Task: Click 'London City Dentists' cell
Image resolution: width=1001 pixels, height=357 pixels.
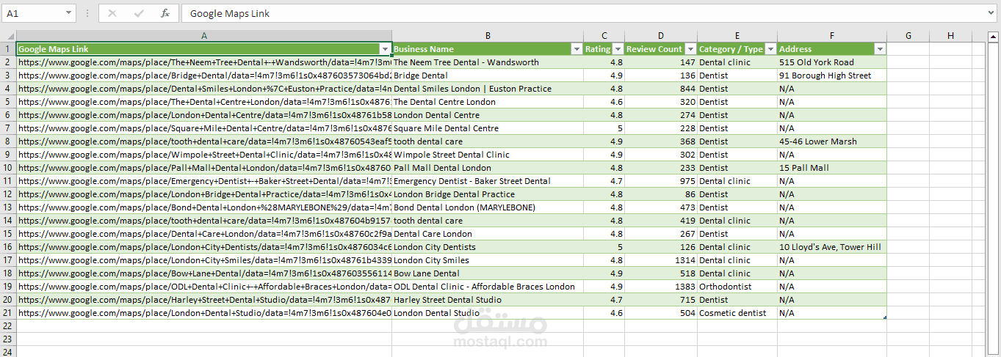Action: tap(488, 247)
